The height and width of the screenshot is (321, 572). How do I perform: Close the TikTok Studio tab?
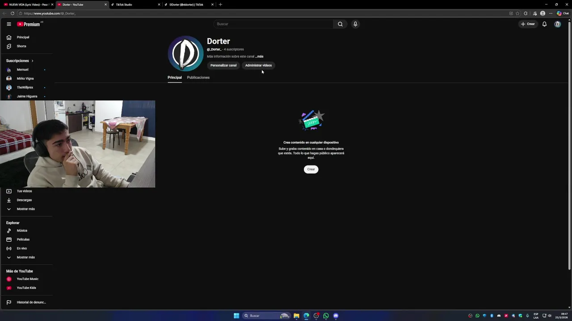point(159,4)
